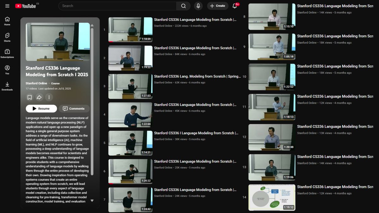
Task: Open Subscriptions in sidebar
Action: 7,54
